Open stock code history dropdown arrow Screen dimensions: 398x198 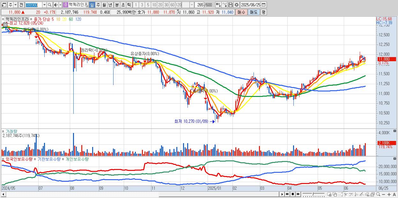pyautogui.click(x=44, y=5)
